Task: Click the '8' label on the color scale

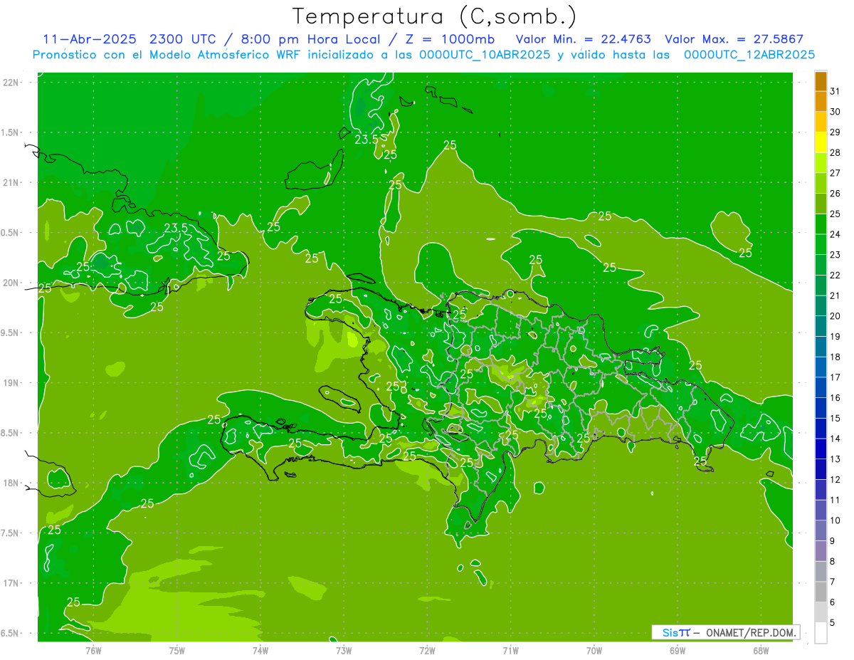Action: 833,562
